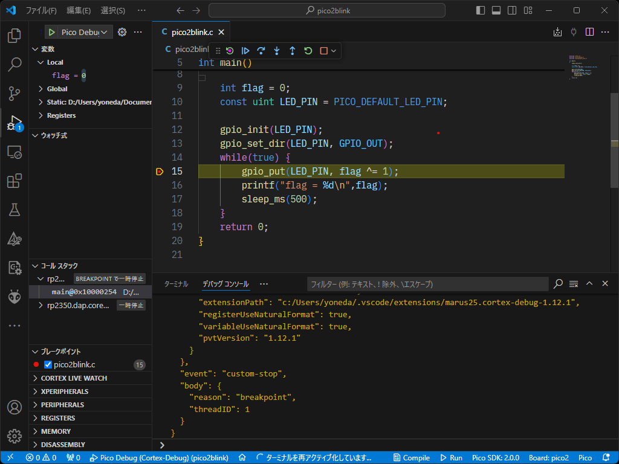Open the Accounts menu
The width and height of the screenshot is (619, 464).
click(15, 407)
